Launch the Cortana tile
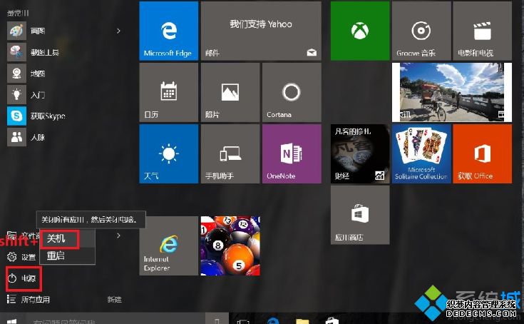524x324 pixels. coord(292,92)
